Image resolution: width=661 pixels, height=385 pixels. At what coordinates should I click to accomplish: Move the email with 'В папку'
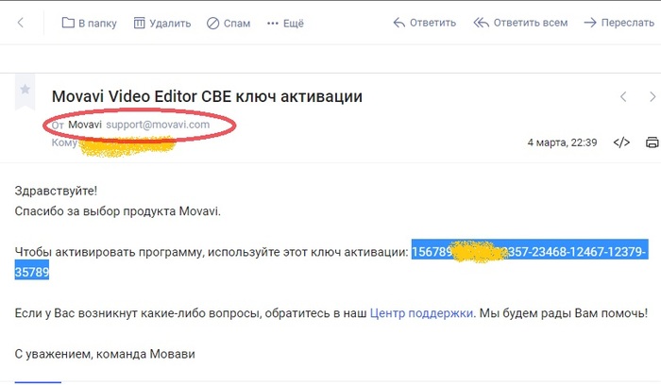coord(90,24)
